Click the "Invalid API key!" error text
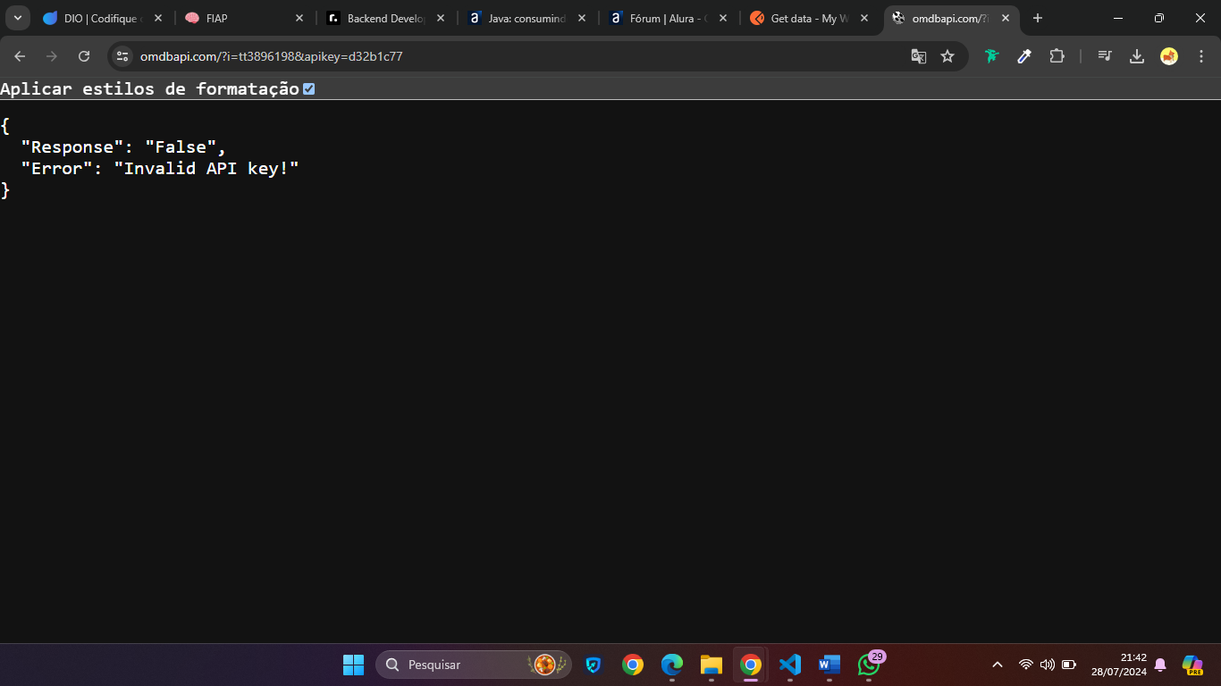1221x686 pixels. (x=206, y=168)
